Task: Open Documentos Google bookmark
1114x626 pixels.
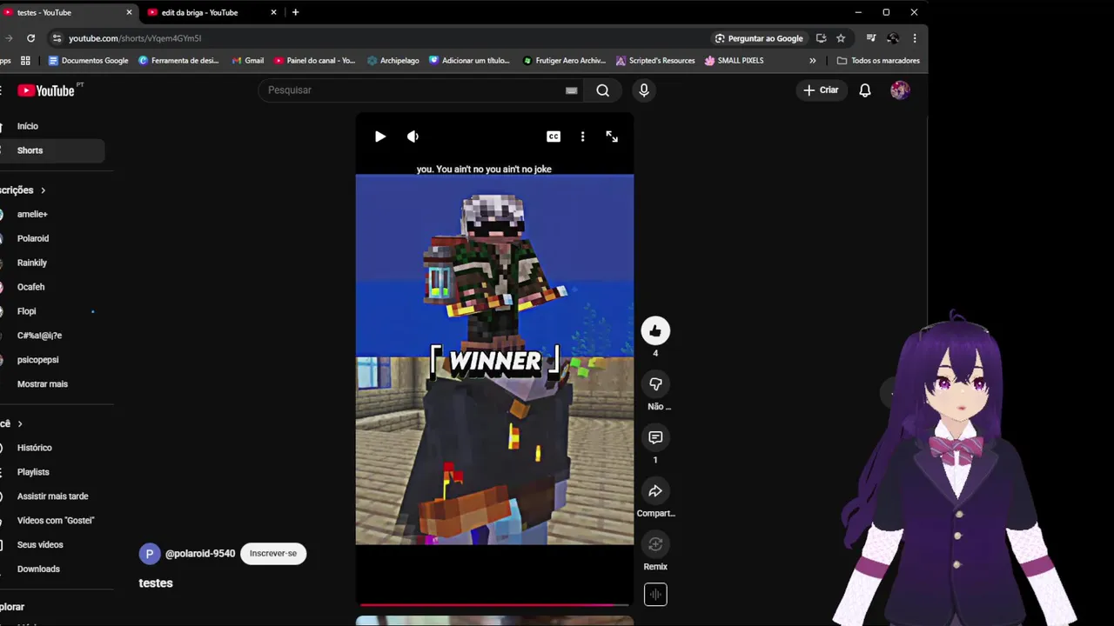Action: [88, 61]
